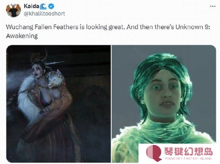The height and width of the screenshot is (164, 220).
Task: Click the blue verified checkmark badge
Action: click(x=51, y=7)
